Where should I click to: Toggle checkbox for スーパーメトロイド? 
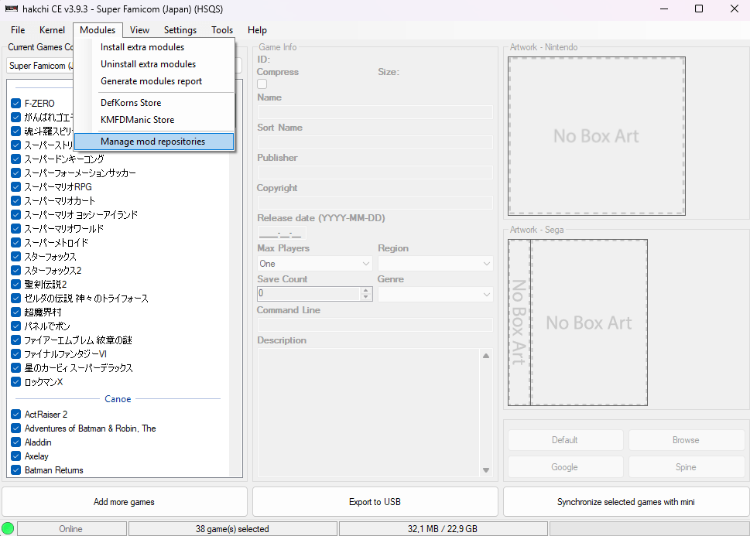tap(15, 242)
